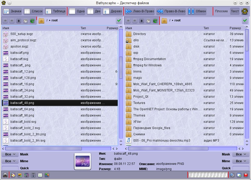The height and width of the screenshot is (180, 251).
Task: Click the left panel vertical scrollbar thumb
Action: (x=121, y=68)
